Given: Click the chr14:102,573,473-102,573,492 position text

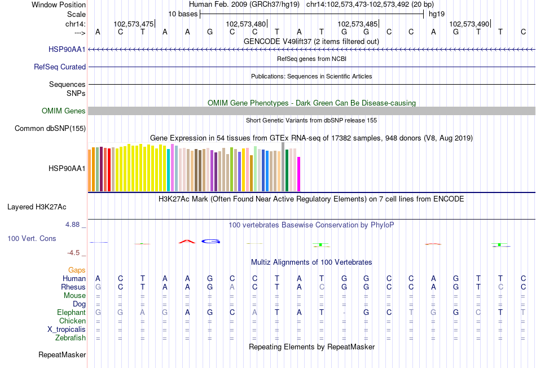Looking at the screenshot, I should coord(370,5).
